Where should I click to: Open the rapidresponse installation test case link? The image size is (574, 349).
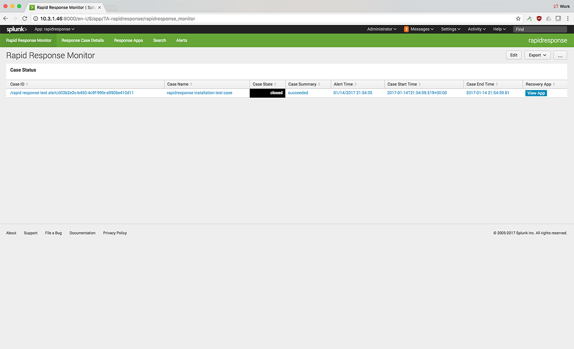[x=199, y=93]
